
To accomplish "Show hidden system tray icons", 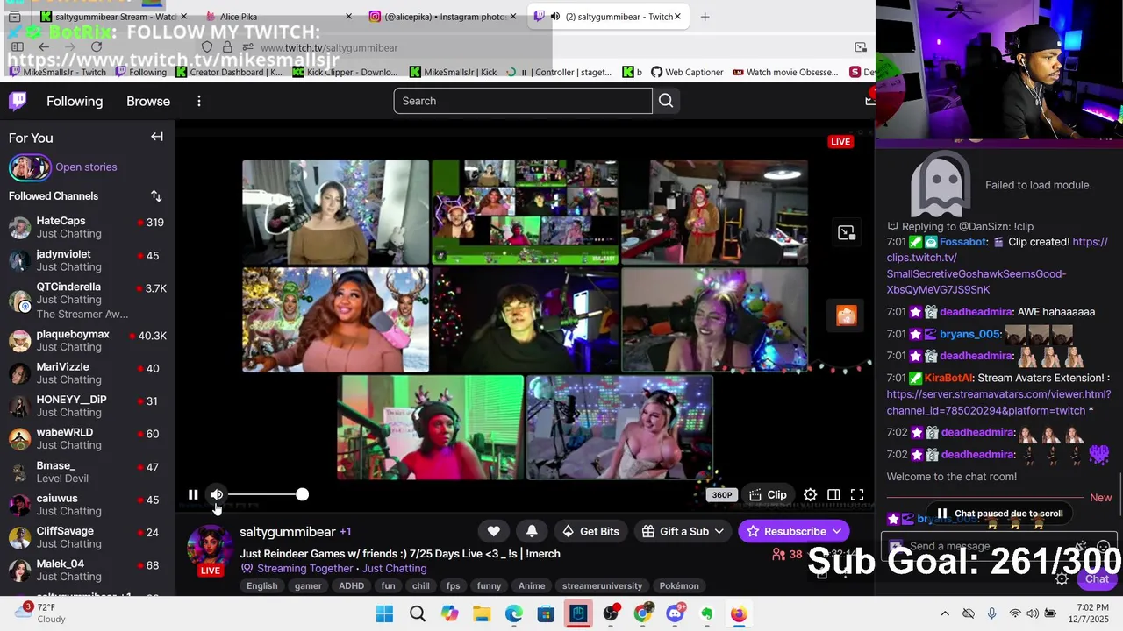I will [x=945, y=613].
